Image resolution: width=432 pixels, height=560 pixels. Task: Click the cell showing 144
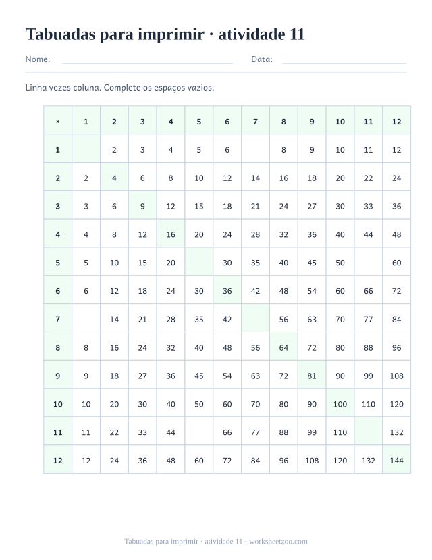397,459
